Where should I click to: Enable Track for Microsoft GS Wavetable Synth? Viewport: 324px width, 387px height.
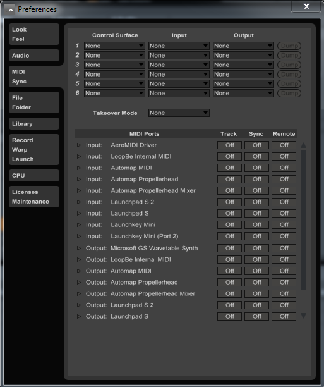[229, 248]
